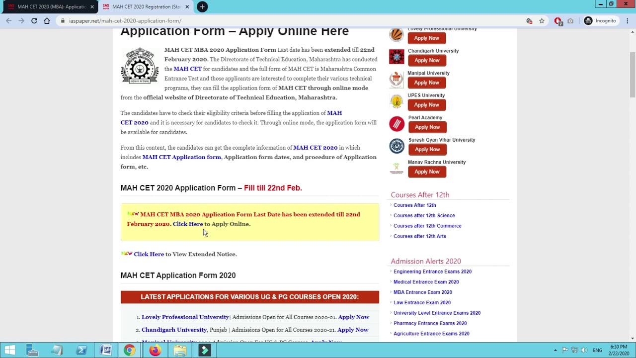Click the UPES University logo
This screenshot has width=636, height=358.
pyautogui.click(x=397, y=101)
